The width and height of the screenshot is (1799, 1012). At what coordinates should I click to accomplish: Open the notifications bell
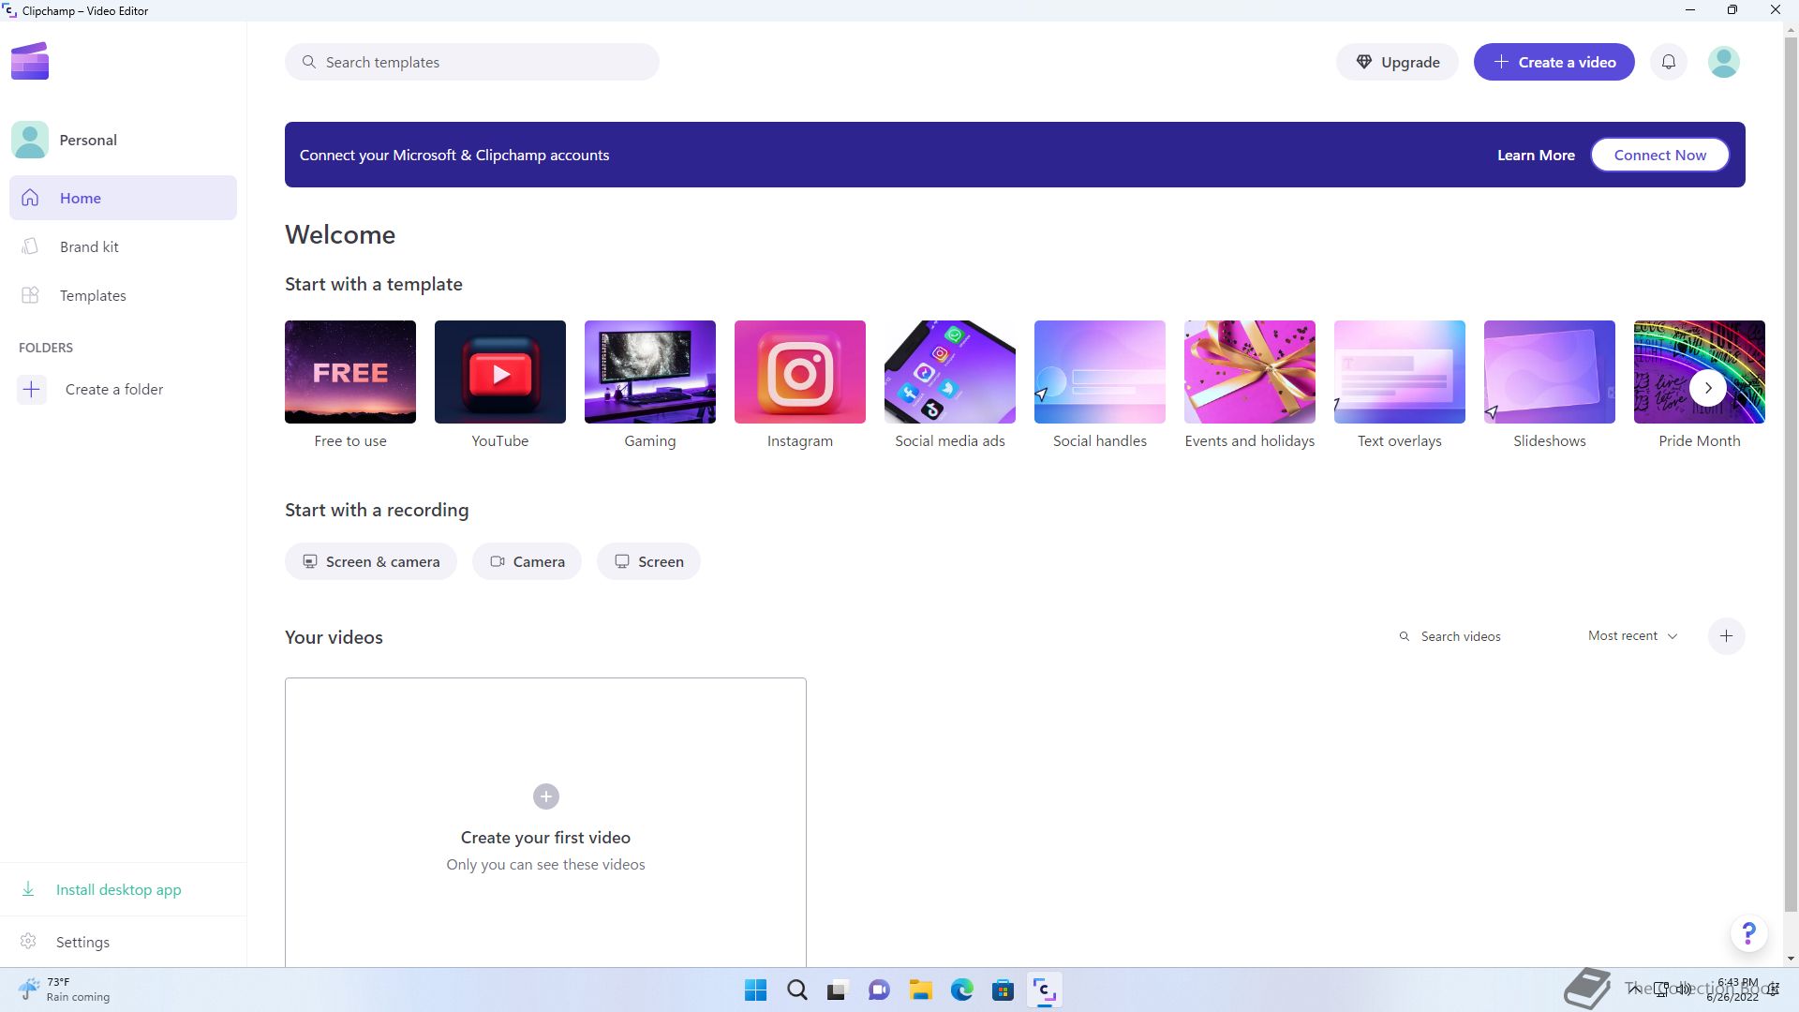[1669, 62]
